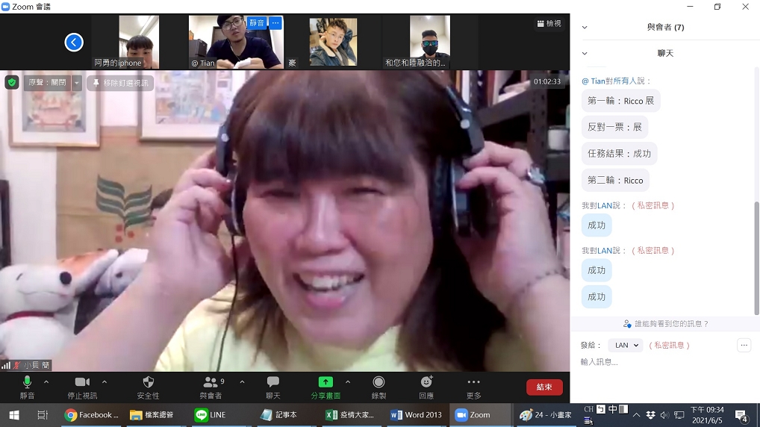This screenshot has height=427, width=760.
Task: Toggle Original Sound off button
Action: (x=47, y=83)
